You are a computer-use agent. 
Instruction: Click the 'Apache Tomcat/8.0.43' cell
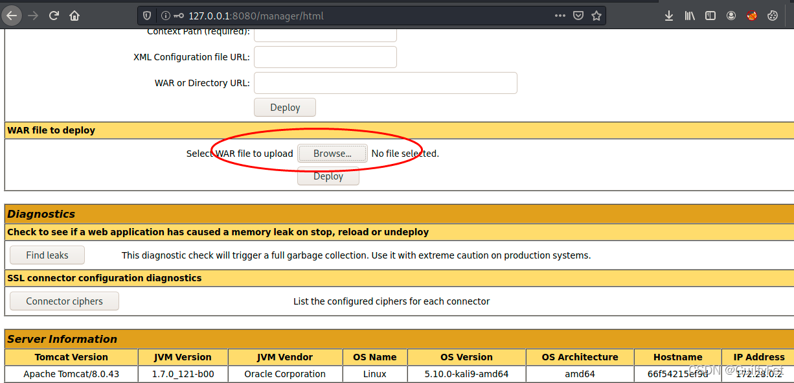71,374
